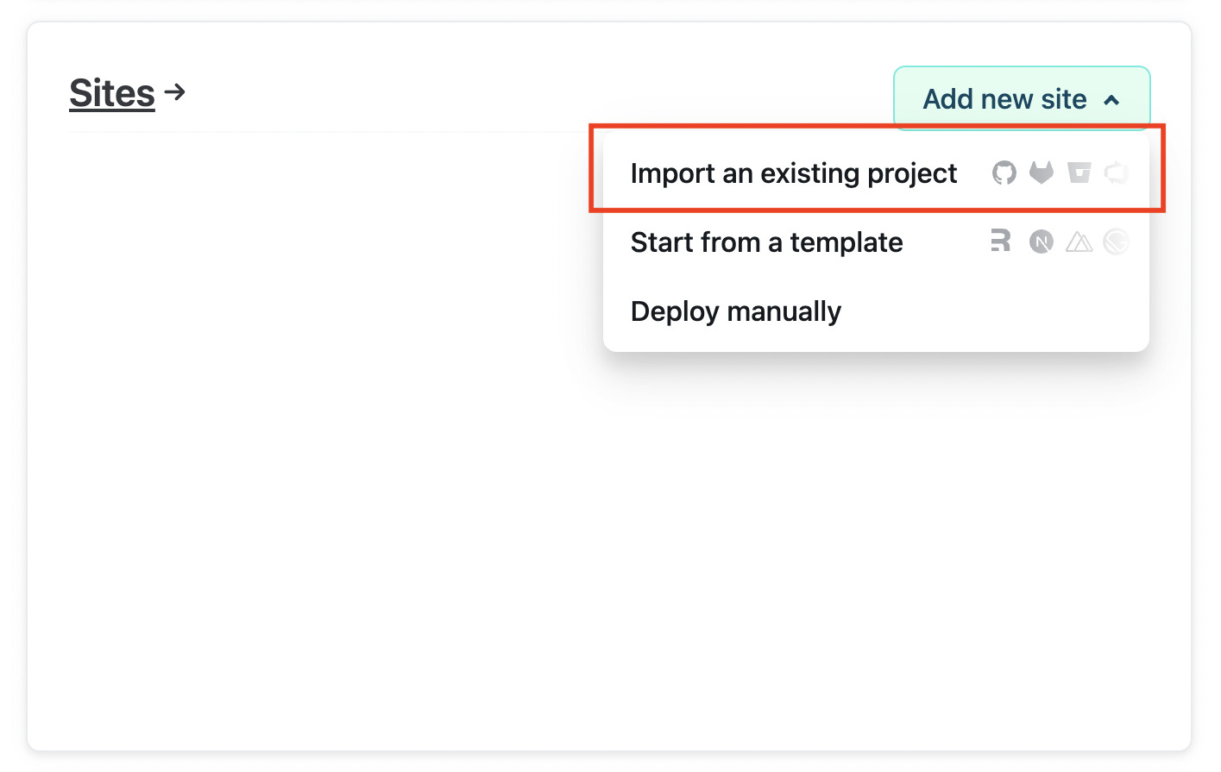Pick the Bitbucket bucket icon
This screenshot has width=1221, height=772.
[x=1079, y=173]
